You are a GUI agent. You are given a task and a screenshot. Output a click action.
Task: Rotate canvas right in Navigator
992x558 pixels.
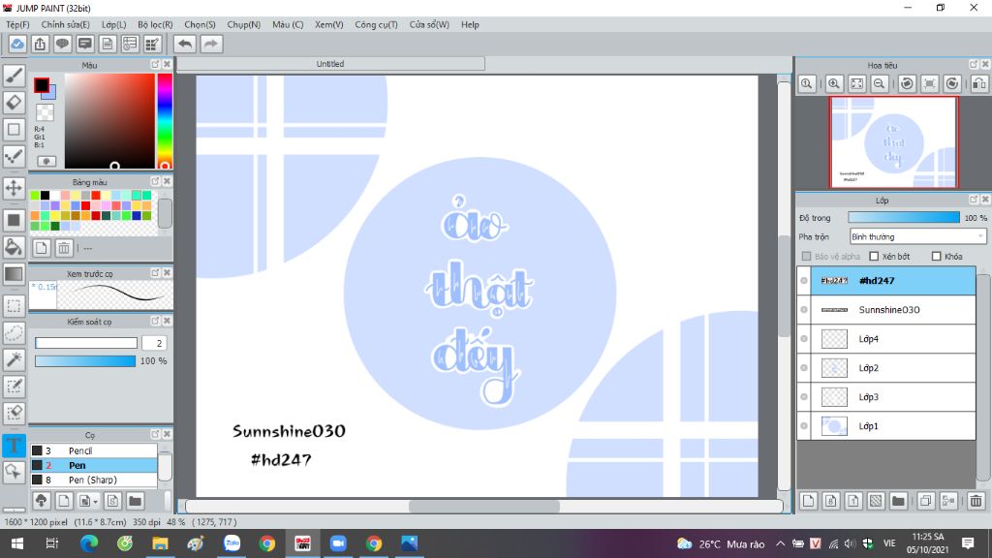point(952,83)
